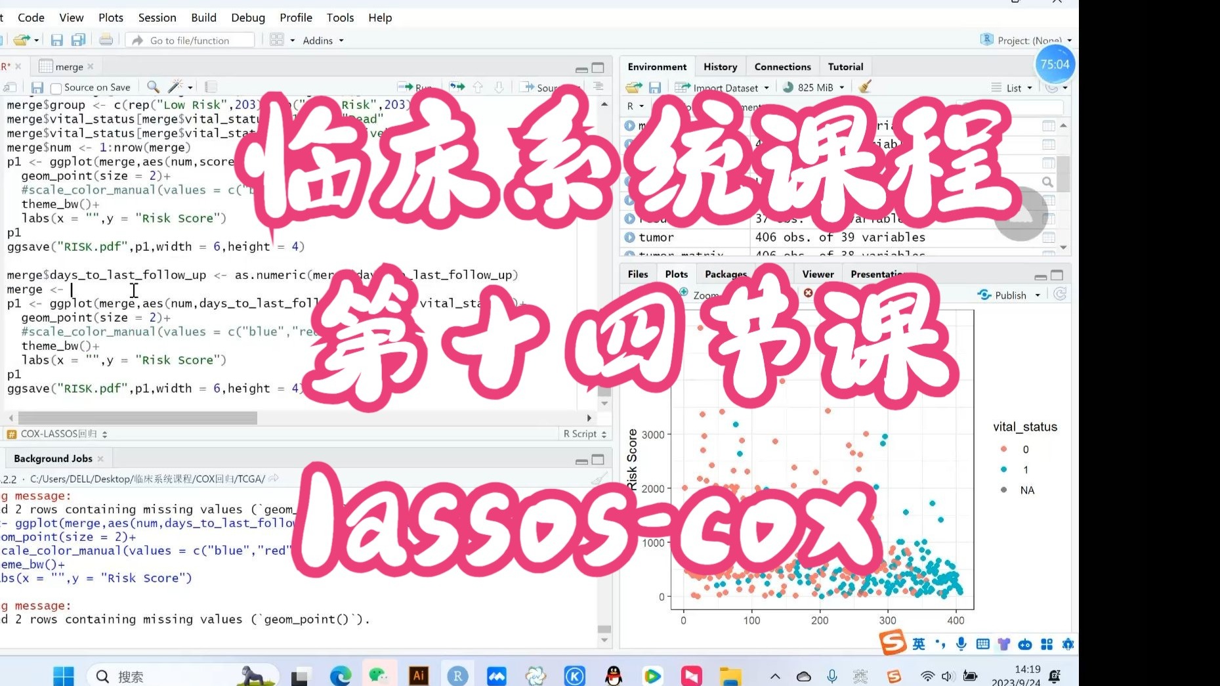Switch to the Packages tab
Image resolution: width=1220 pixels, height=686 pixels.
(x=726, y=274)
